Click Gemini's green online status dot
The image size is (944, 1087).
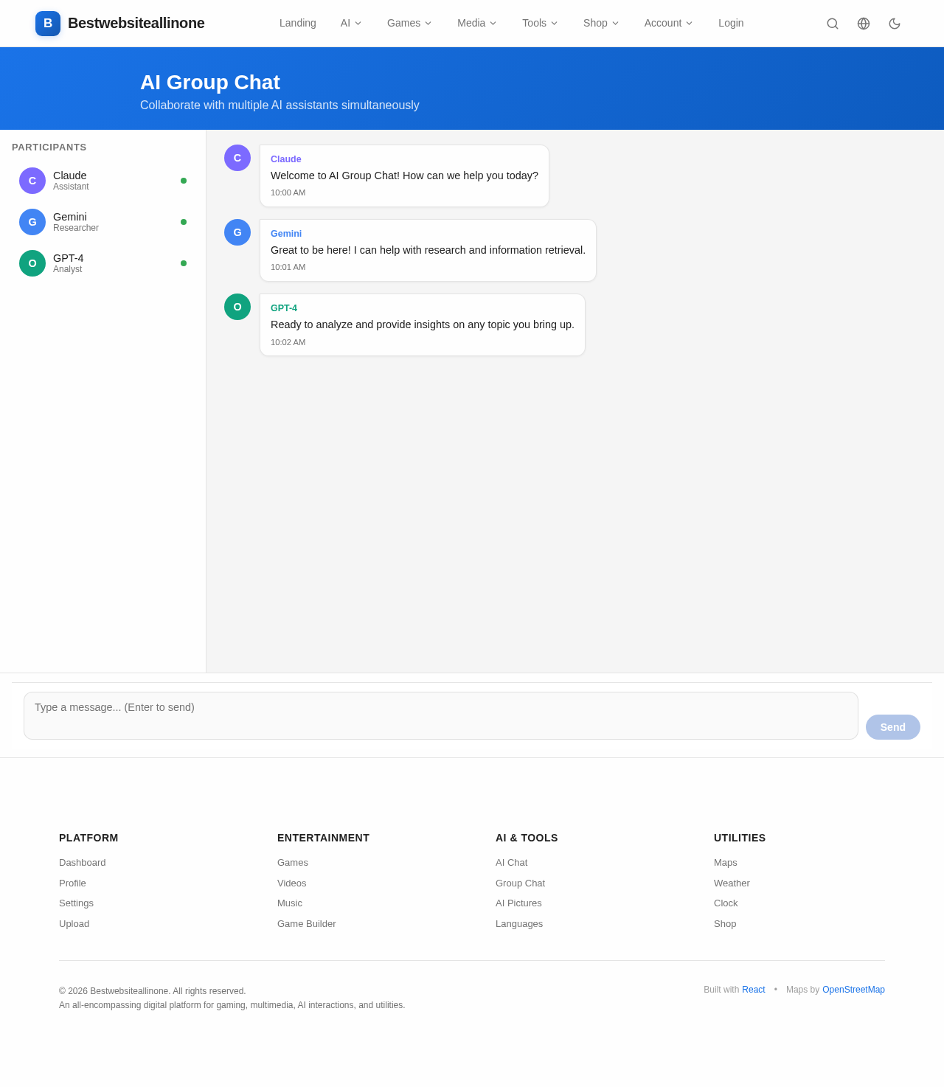[x=184, y=222]
